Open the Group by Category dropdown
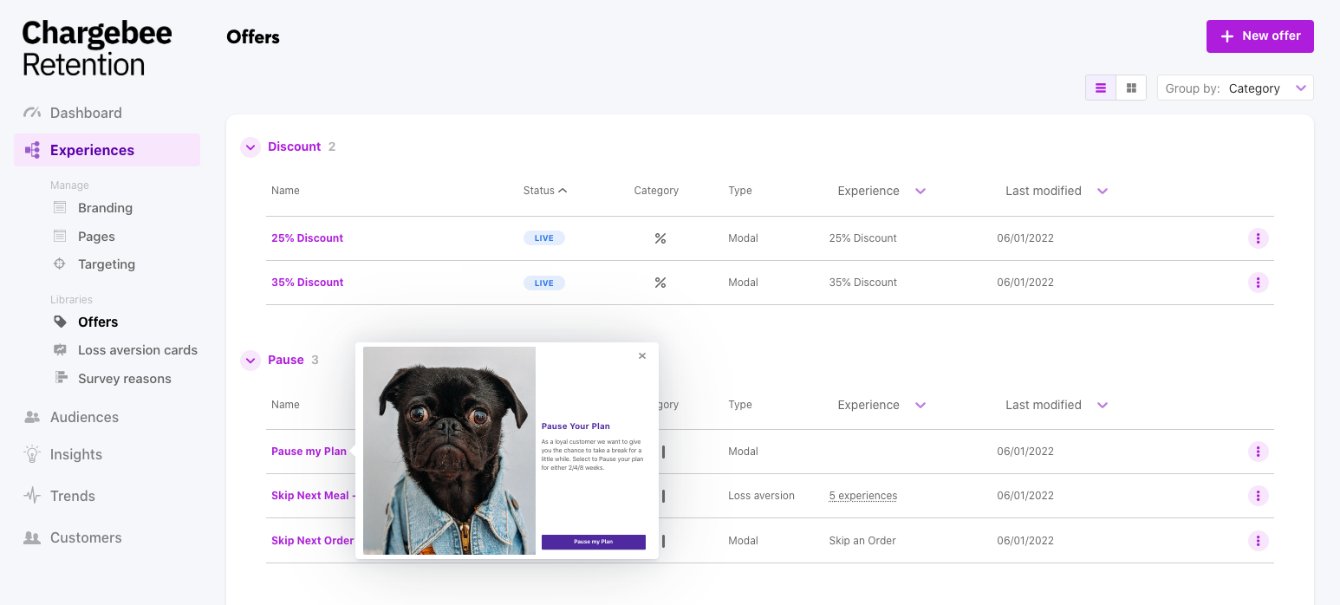 [1235, 88]
